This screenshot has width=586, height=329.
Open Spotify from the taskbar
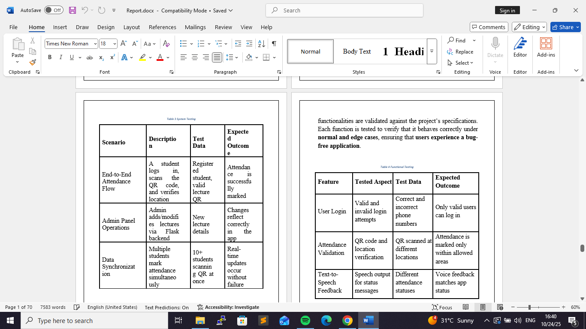click(x=305, y=320)
